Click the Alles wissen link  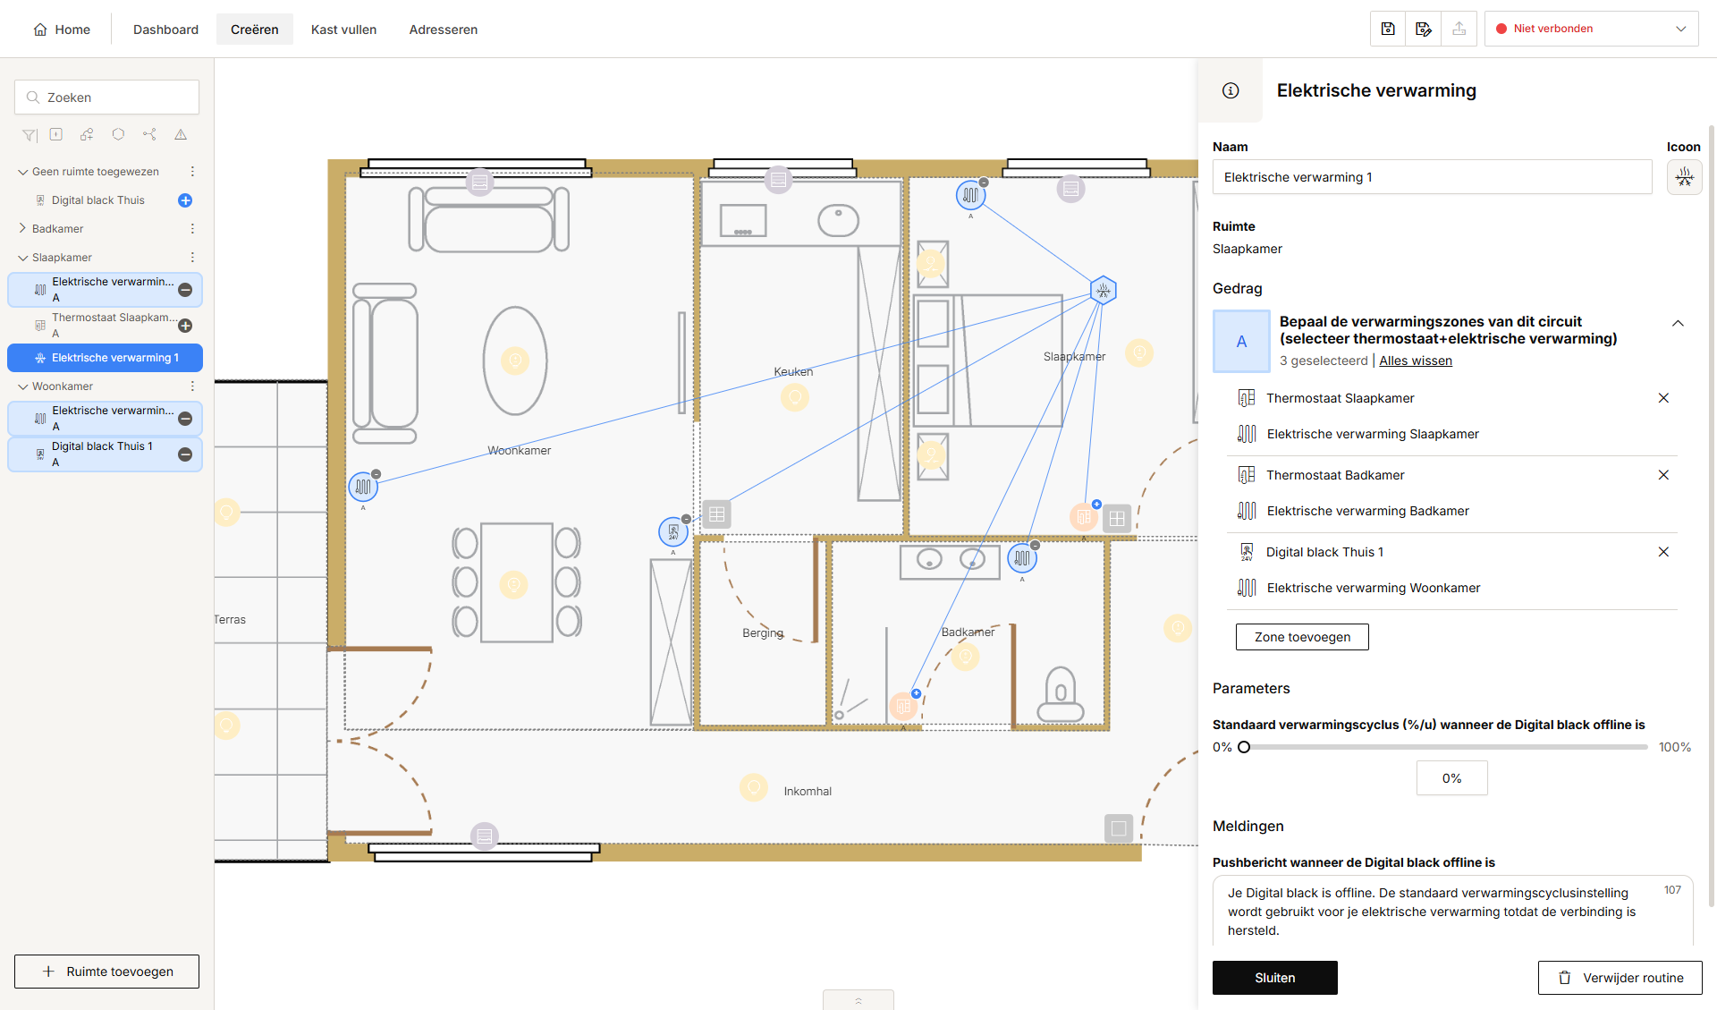1416,361
